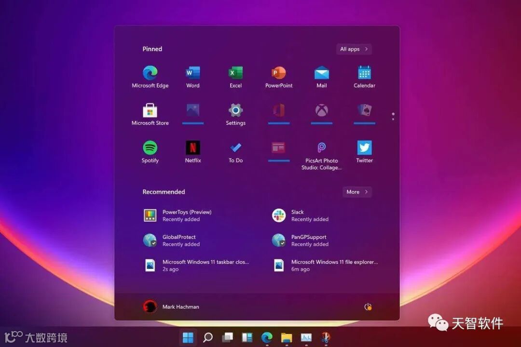This screenshot has height=347, width=521.
Task: Open the performance monitor taskbar app
Action: 306,338
